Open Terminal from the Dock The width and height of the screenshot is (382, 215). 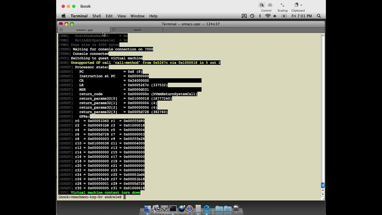pos(173,208)
